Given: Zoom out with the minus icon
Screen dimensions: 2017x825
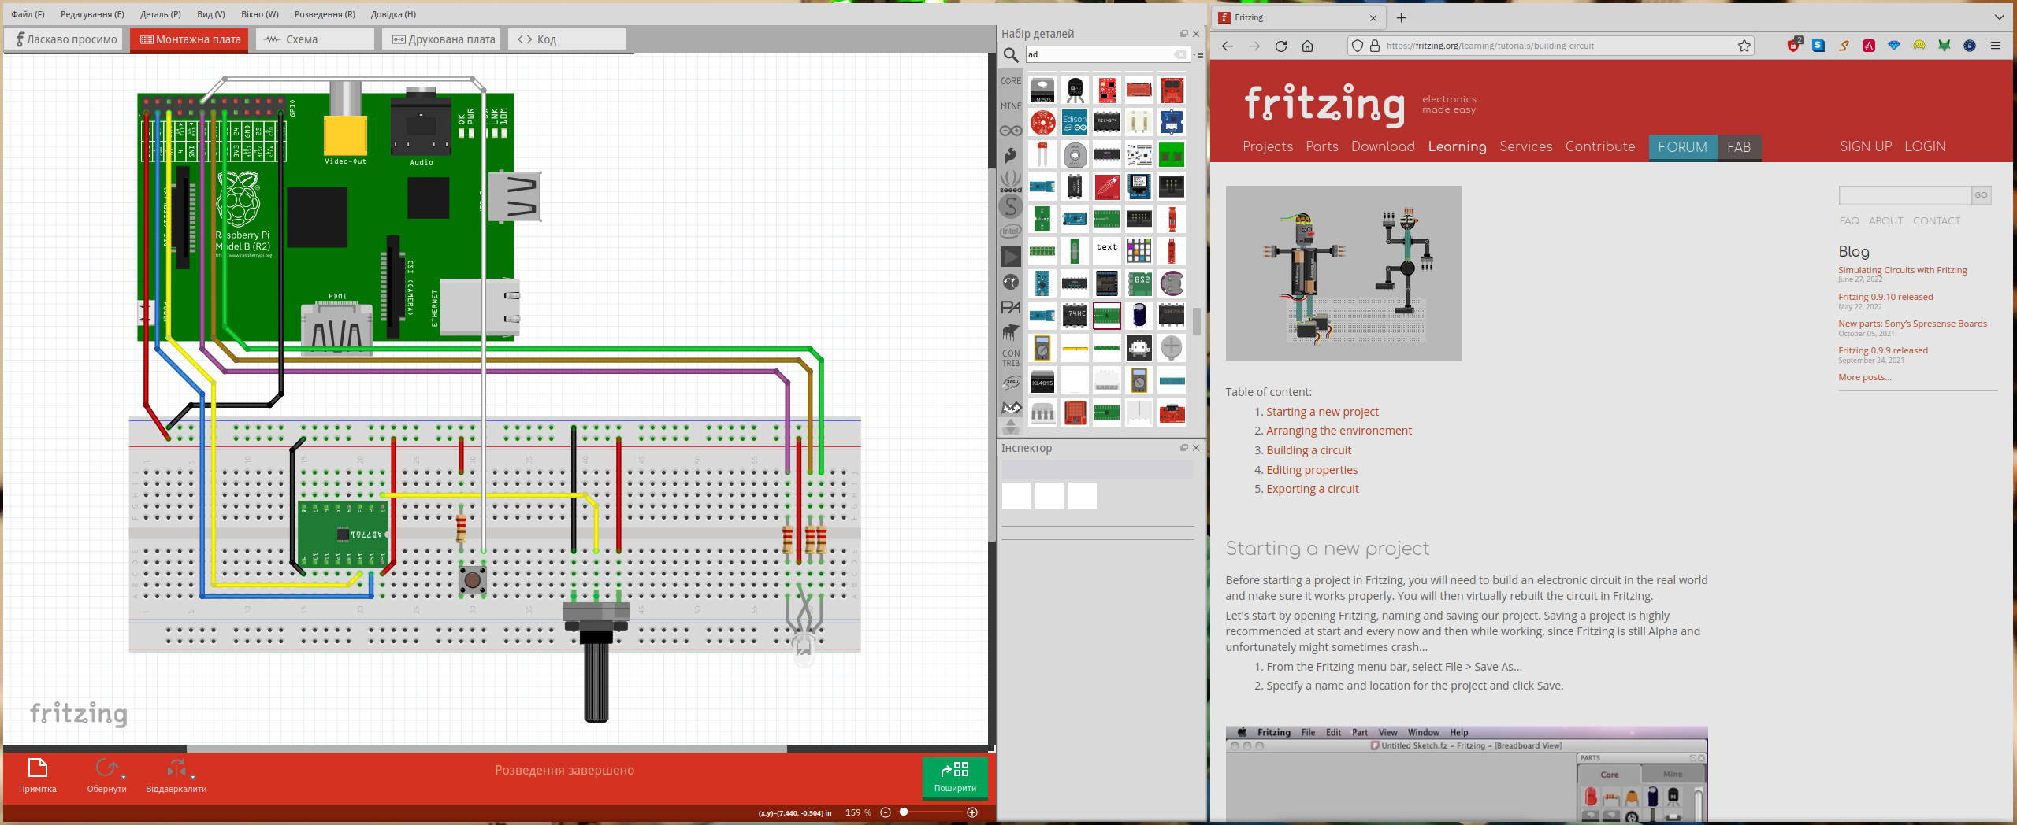Looking at the screenshot, I should point(886,812).
